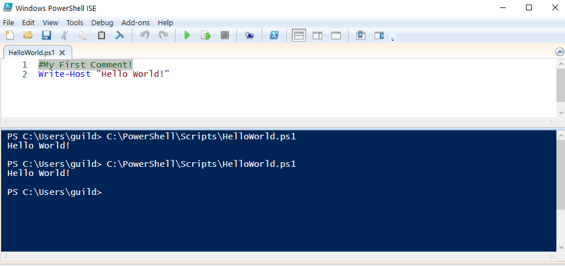Viewport: 565px width, 266px height.
Task: Show script pane on the right
Action: 317,36
